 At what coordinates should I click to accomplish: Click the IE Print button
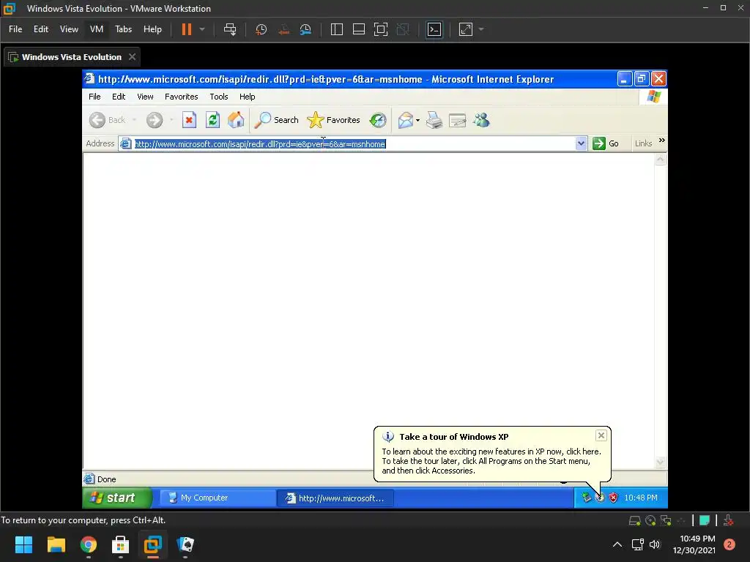click(434, 120)
